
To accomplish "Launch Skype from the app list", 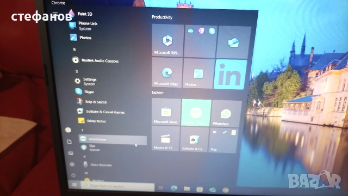I will point(85,91).
